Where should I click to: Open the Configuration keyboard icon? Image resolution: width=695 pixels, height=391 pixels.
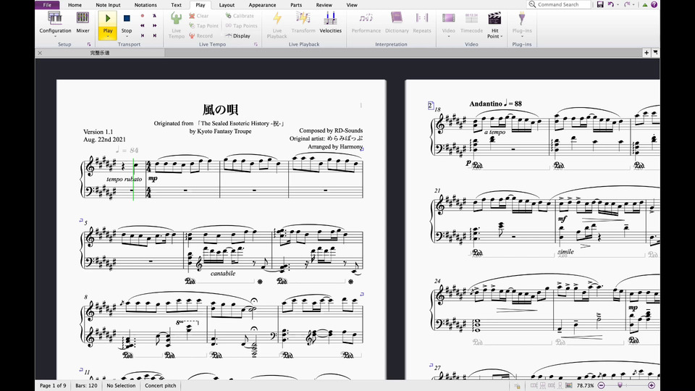point(55,19)
